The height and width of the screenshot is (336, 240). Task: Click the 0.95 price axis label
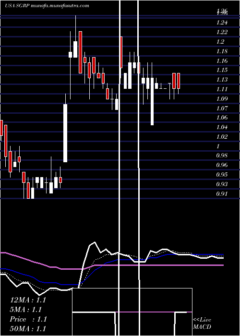[222, 175]
